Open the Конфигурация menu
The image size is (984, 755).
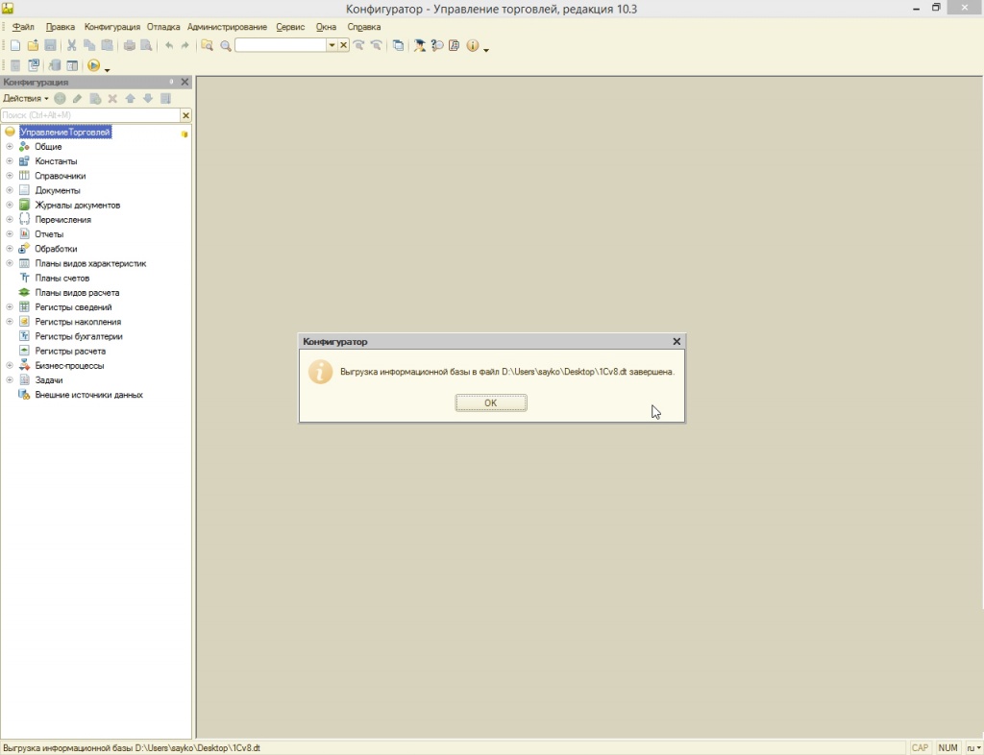pos(111,27)
